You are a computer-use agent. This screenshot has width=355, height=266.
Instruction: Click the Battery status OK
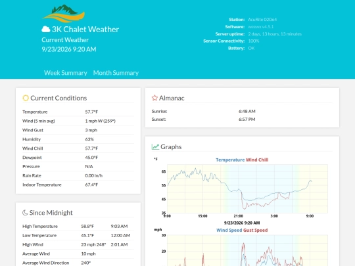[x=251, y=48]
